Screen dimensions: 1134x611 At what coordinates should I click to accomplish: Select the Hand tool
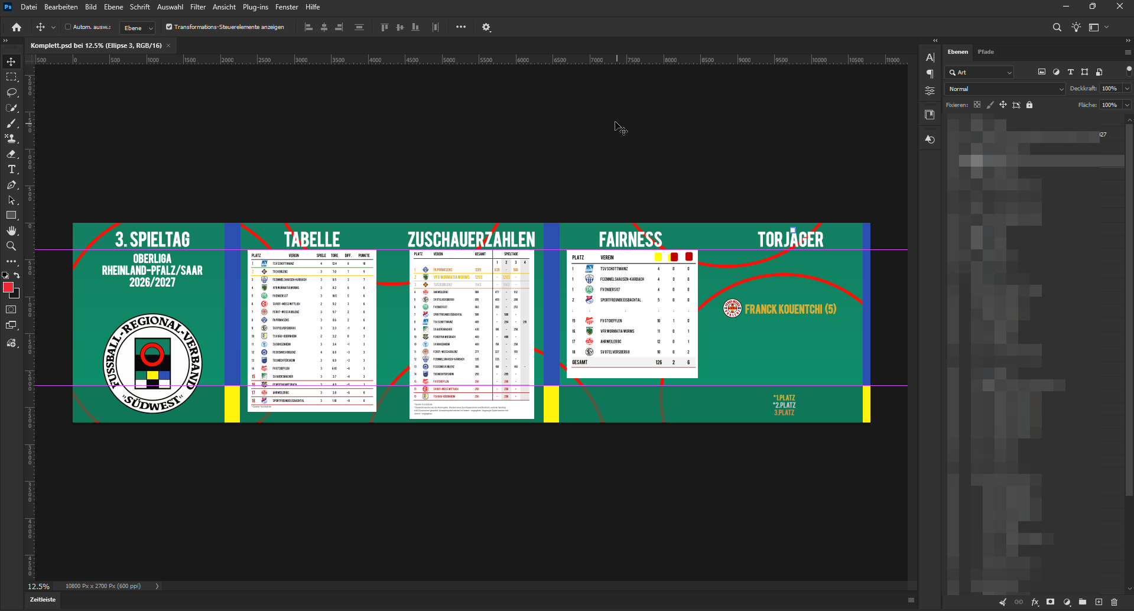pyautogui.click(x=11, y=230)
